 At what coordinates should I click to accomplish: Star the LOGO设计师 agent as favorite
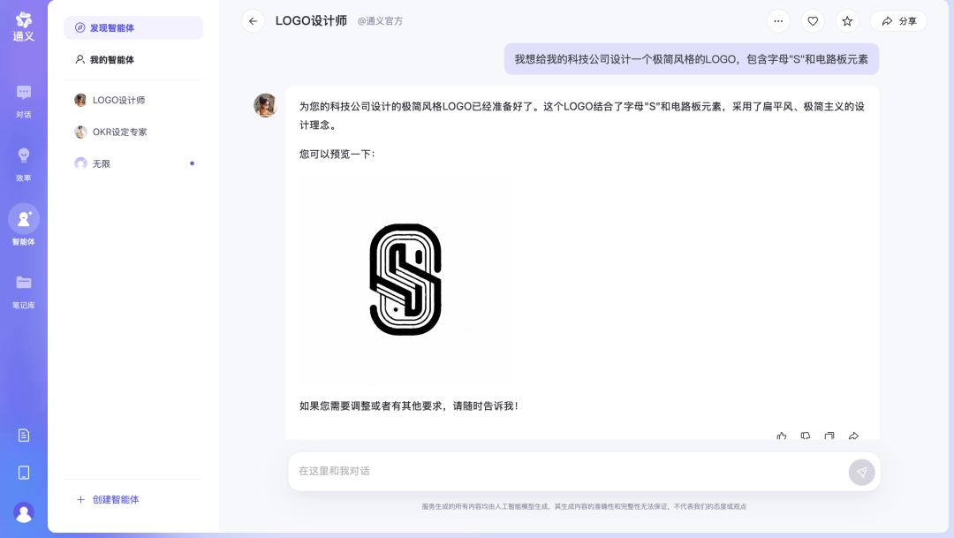(x=846, y=21)
